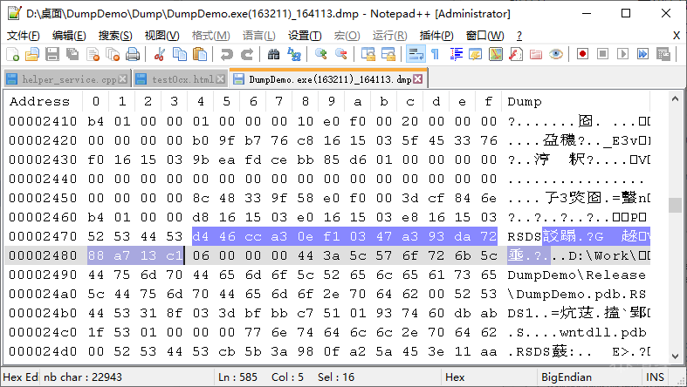This screenshot has width=687, height=387.
Task: Toggle word wrap toolbar button
Action: click(416, 54)
